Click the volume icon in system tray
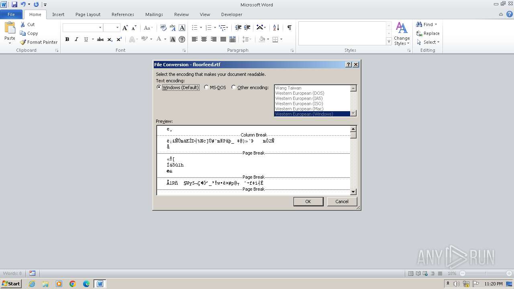The image size is (514, 289). 457,284
